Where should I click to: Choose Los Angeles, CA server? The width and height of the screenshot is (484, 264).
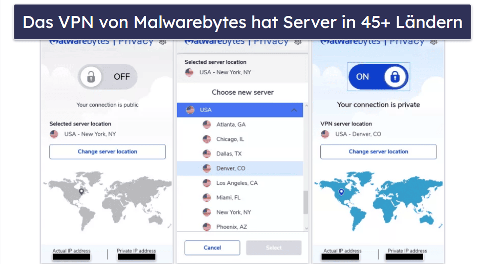click(240, 183)
